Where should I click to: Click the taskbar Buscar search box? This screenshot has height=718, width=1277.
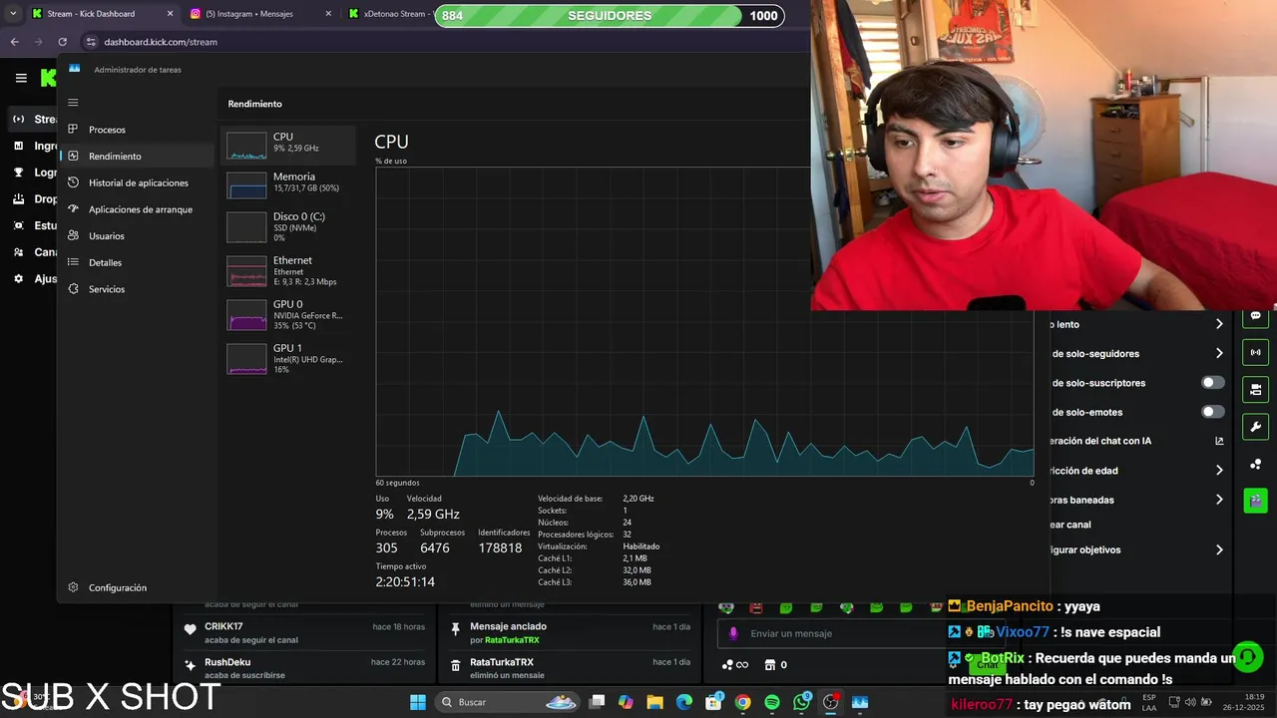[x=508, y=702]
